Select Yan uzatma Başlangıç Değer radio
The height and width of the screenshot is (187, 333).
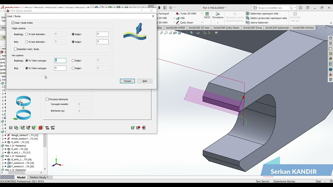73,61
